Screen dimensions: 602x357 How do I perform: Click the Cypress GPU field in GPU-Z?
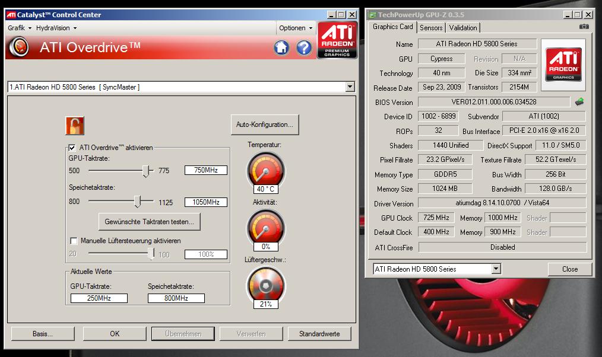click(442, 59)
